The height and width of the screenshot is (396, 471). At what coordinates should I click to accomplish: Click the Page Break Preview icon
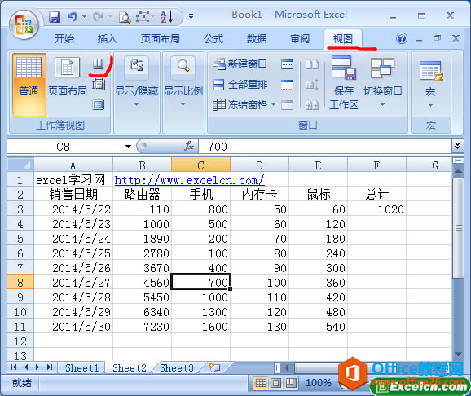point(99,64)
